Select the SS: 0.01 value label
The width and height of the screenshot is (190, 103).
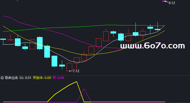tap(25, 78)
